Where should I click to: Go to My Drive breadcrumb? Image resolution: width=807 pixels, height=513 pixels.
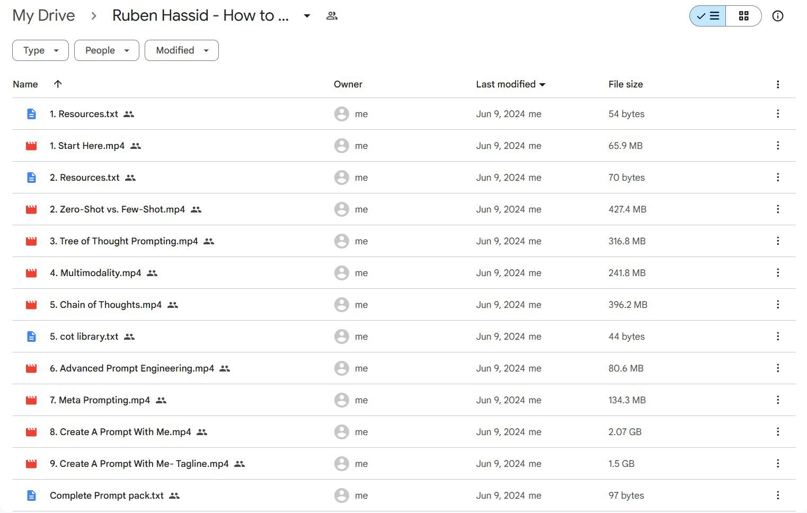43,15
